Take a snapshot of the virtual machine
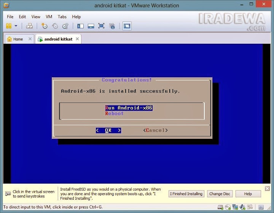 coord(44,26)
